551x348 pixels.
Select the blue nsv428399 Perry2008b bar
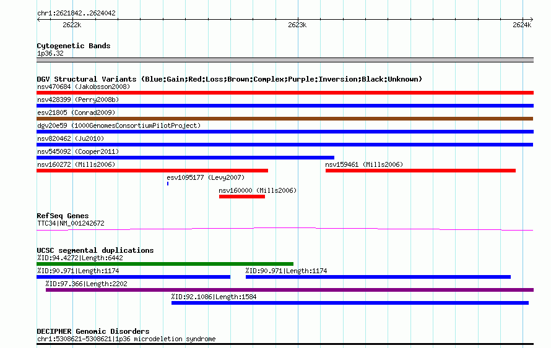(x=285, y=106)
